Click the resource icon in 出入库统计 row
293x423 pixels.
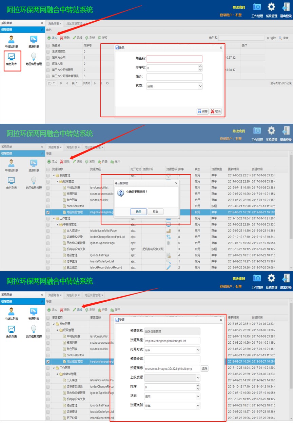pyautogui.click(x=169, y=230)
